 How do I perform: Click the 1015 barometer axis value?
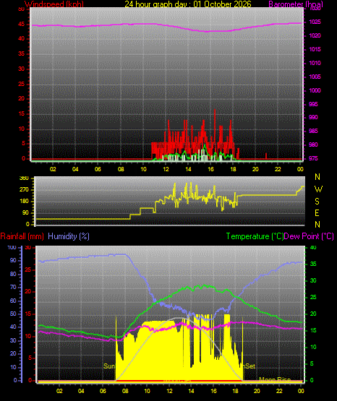315,49
